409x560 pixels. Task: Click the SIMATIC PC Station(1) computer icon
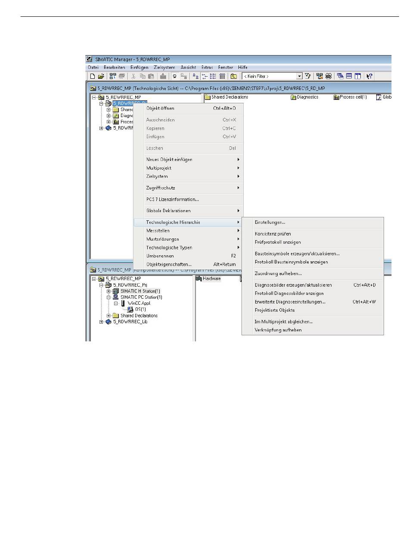(x=116, y=297)
